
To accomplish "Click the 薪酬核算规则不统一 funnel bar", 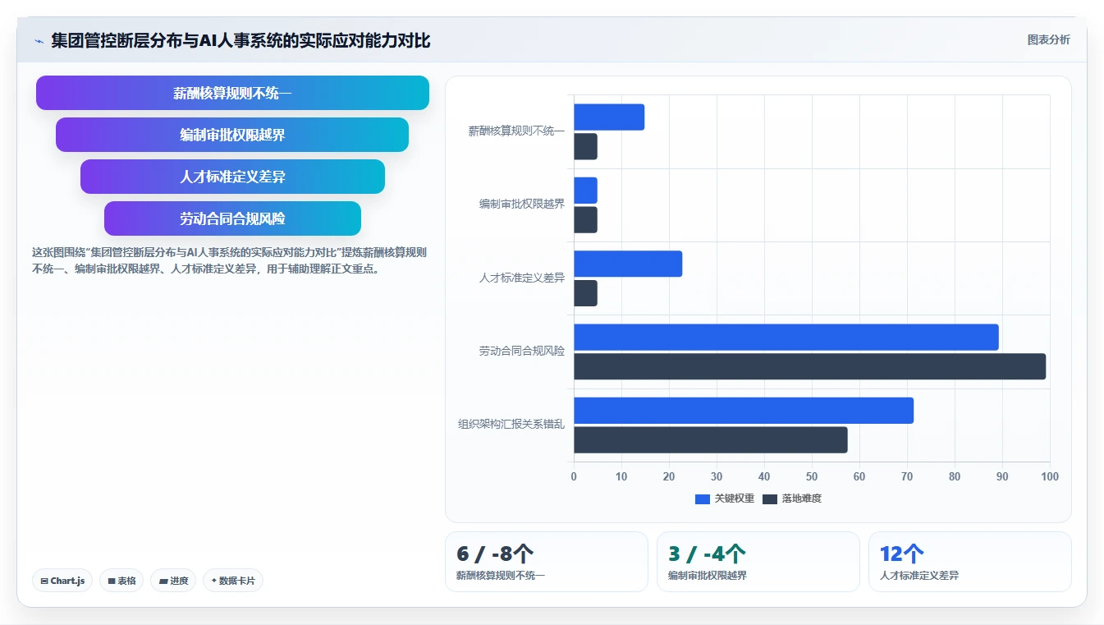I will pos(232,93).
